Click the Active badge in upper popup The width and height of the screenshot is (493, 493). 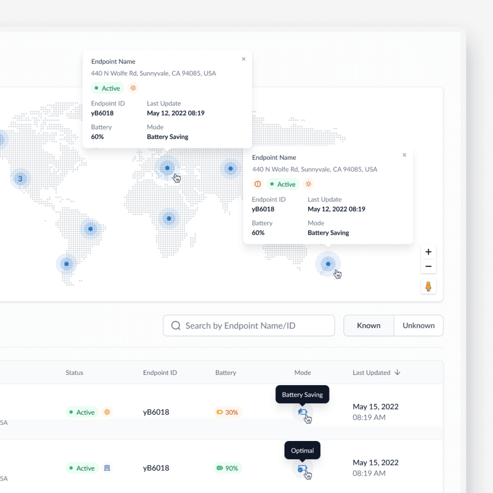[x=108, y=88]
